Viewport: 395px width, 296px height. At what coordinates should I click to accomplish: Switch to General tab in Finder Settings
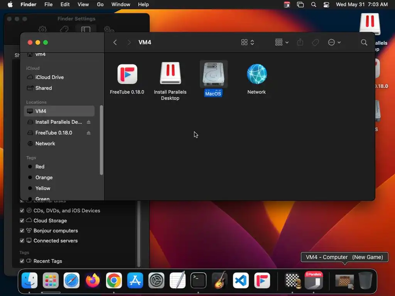[42, 29]
